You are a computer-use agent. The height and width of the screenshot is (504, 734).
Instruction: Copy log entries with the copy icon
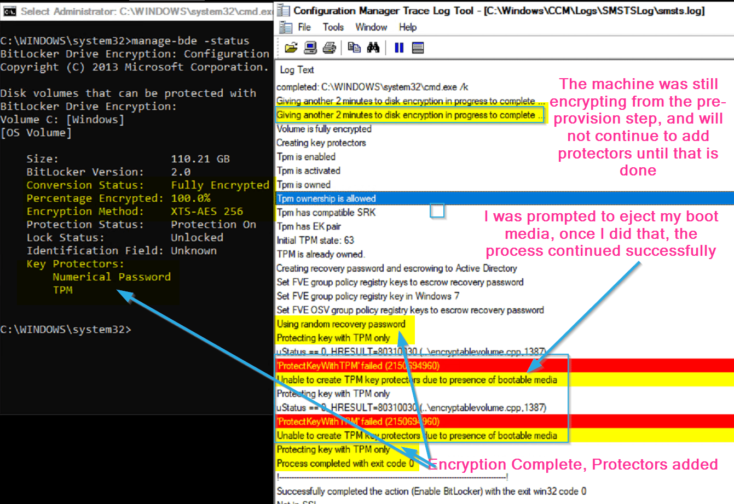[x=354, y=48]
